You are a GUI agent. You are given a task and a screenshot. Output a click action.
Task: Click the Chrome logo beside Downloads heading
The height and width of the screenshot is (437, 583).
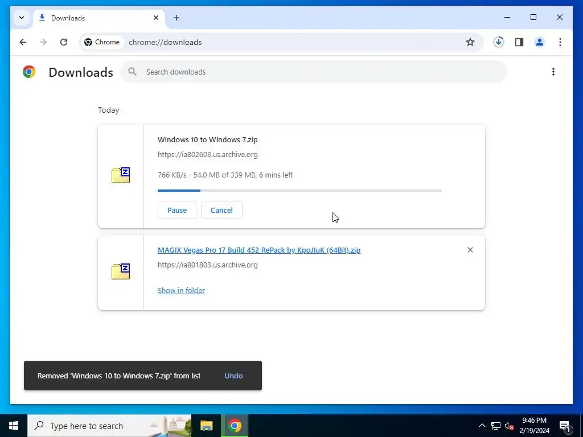(29, 72)
